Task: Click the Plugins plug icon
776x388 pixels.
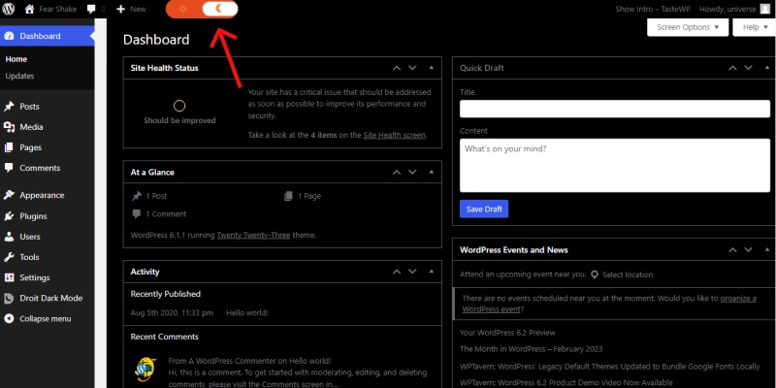Action: coord(9,216)
